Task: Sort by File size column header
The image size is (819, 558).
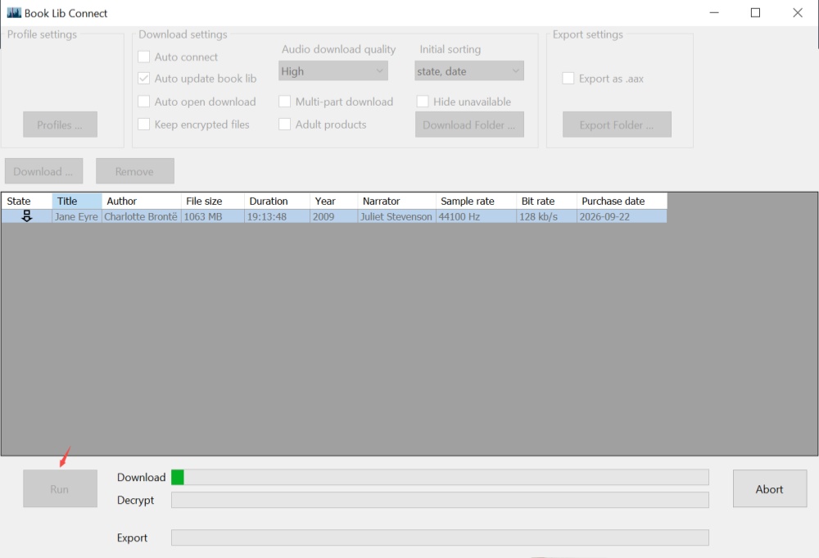Action: click(x=213, y=201)
